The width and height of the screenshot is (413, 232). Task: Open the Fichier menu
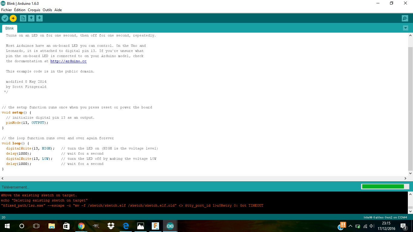6,10
